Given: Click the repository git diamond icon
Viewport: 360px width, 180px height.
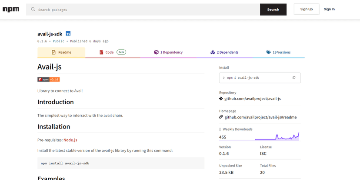Looking at the screenshot, I should click(221, 99).
